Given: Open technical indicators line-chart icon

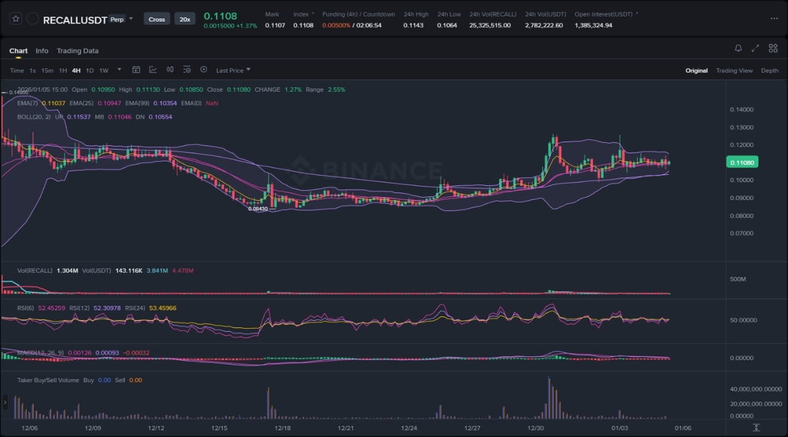Looking at the screenshot, I should tap(153, 70).
